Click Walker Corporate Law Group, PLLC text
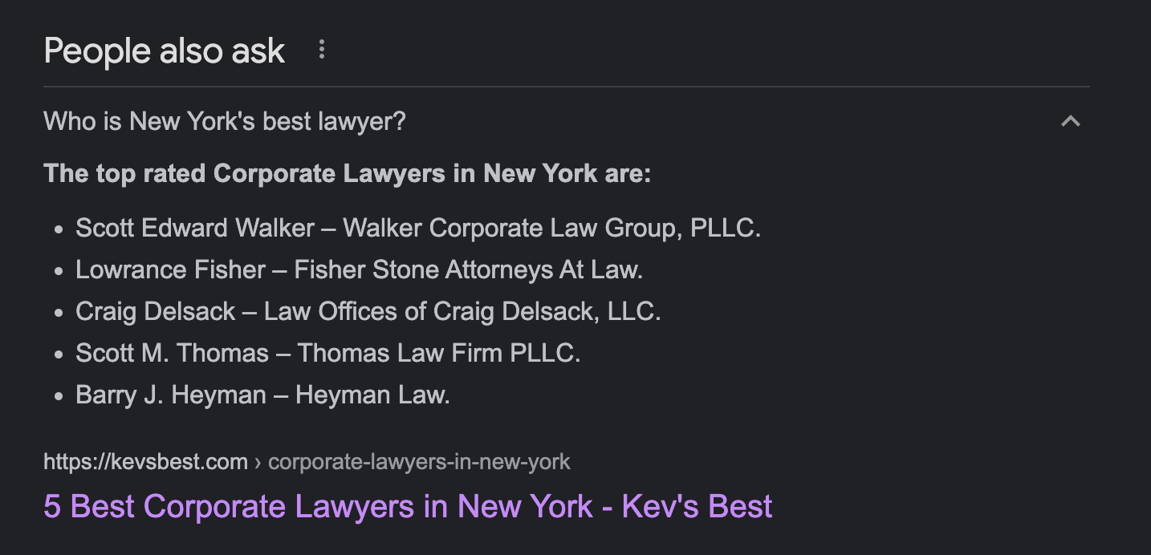Image resolution: width=1151 pixels, height=555 pixels. (x=551, y=228)
